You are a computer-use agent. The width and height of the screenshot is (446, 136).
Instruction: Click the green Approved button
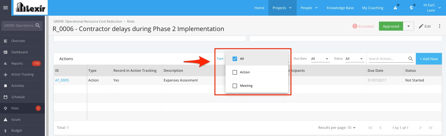click(x=391, y=26)
